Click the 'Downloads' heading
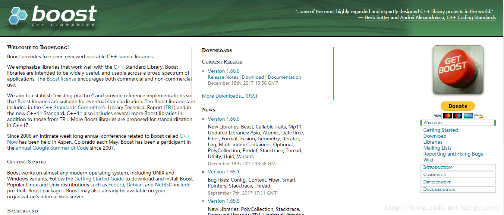Screen dimensions: 504x215 (x=217, y=50)
